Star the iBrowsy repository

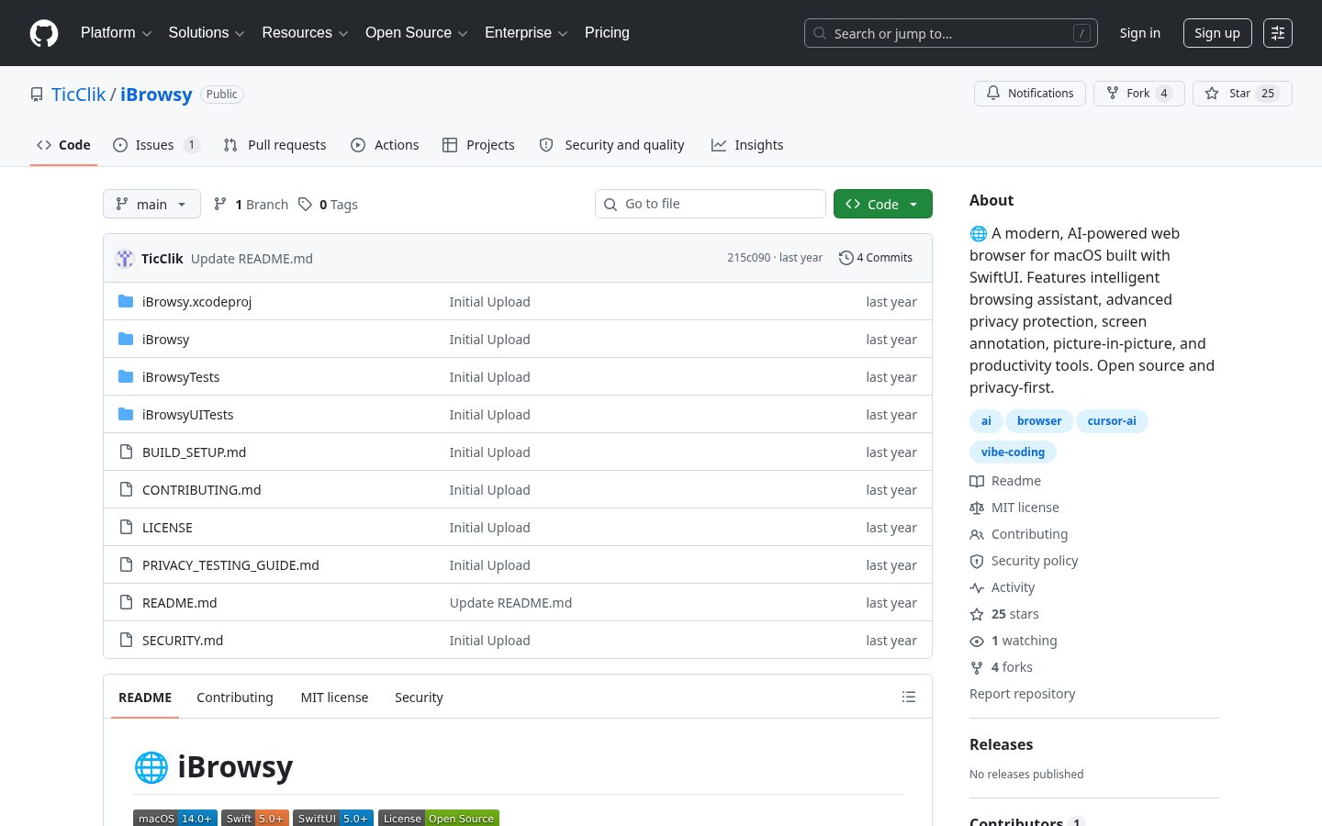point(1242,94)
